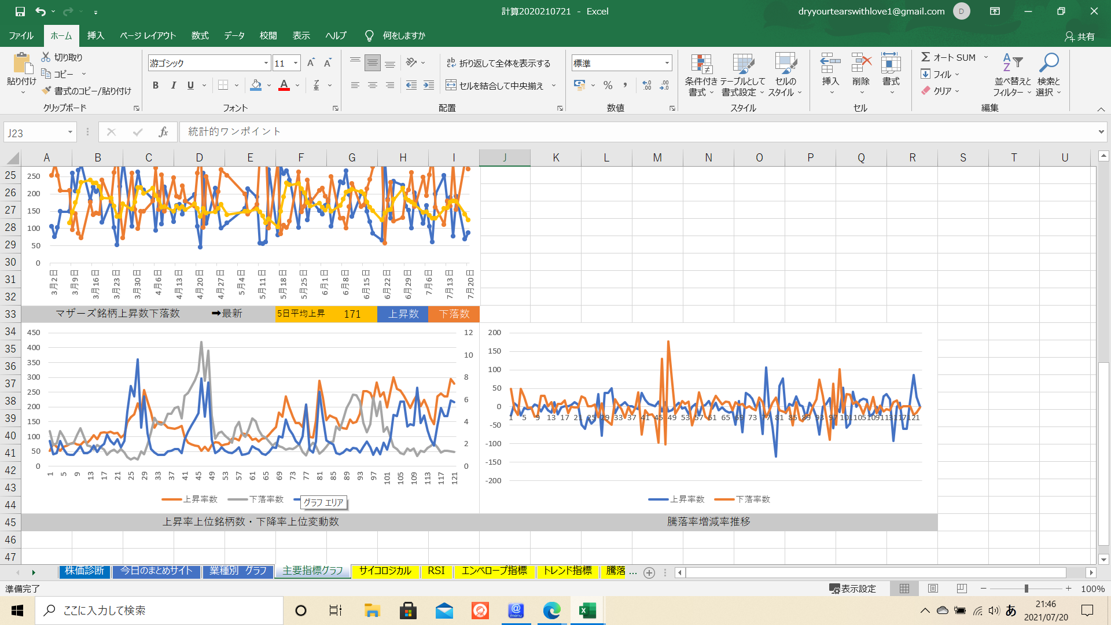Switch to the RSI sheet tab

pyautogui.click(x=436, y=571)
